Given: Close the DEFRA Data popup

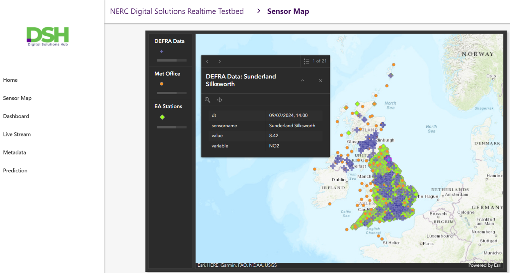Looking at the screenshot, I should tap(320, 80).
